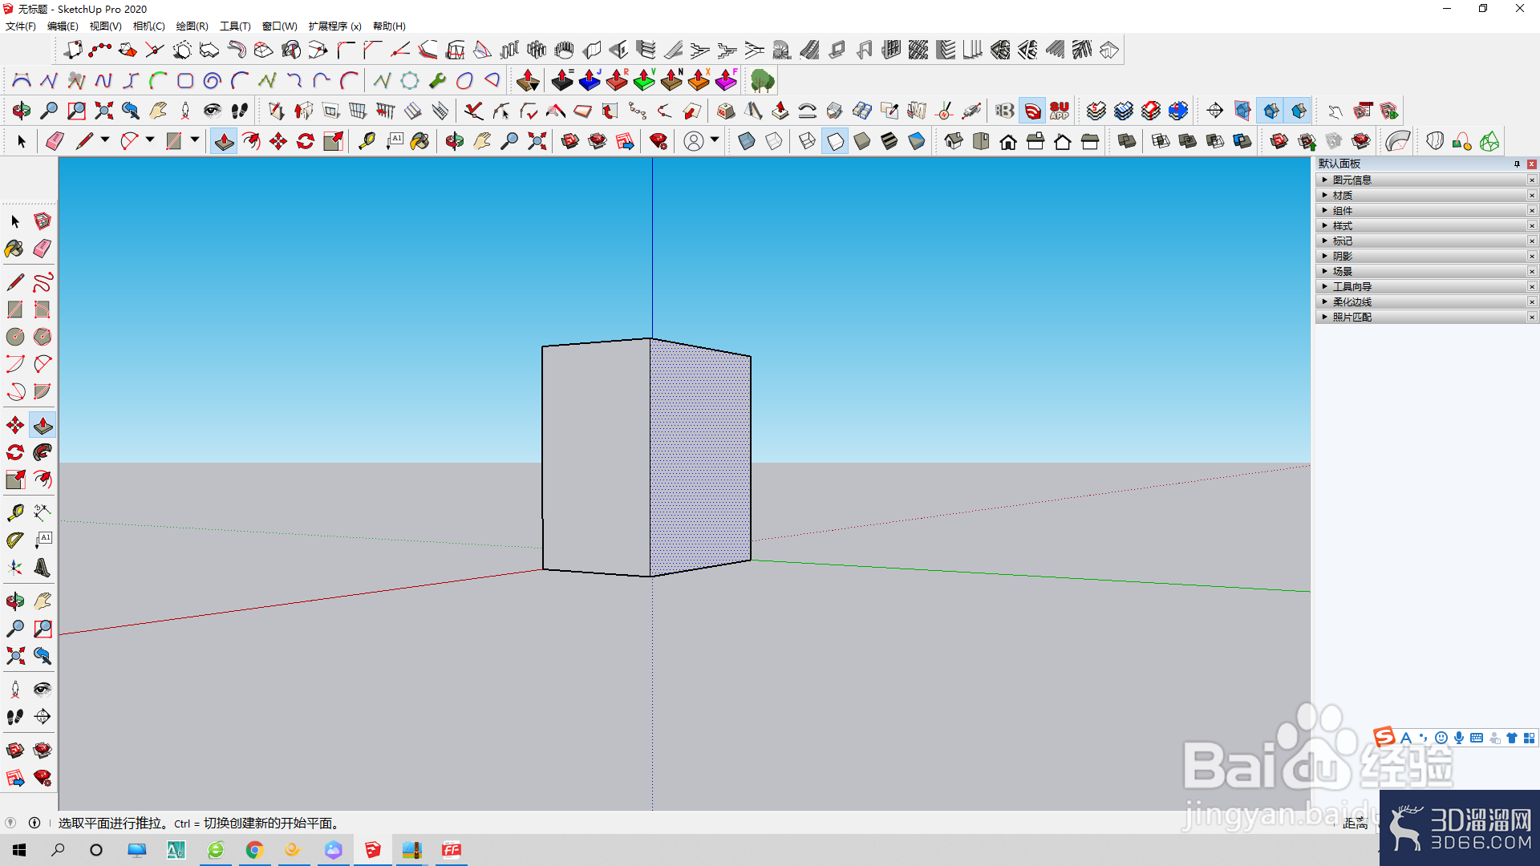Open the 工具(T) menu

point(235,26)
